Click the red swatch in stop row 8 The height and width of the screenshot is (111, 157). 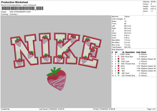coord(119,71)
